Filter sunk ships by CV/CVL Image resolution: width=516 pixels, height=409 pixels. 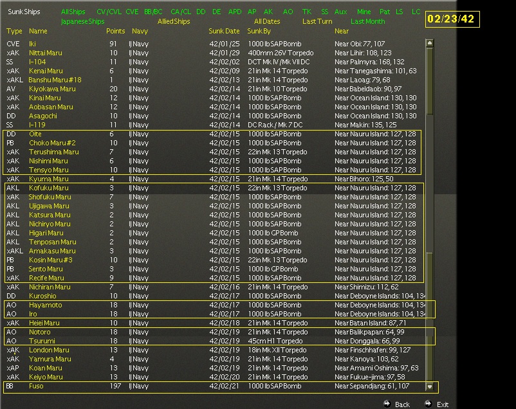109,12
